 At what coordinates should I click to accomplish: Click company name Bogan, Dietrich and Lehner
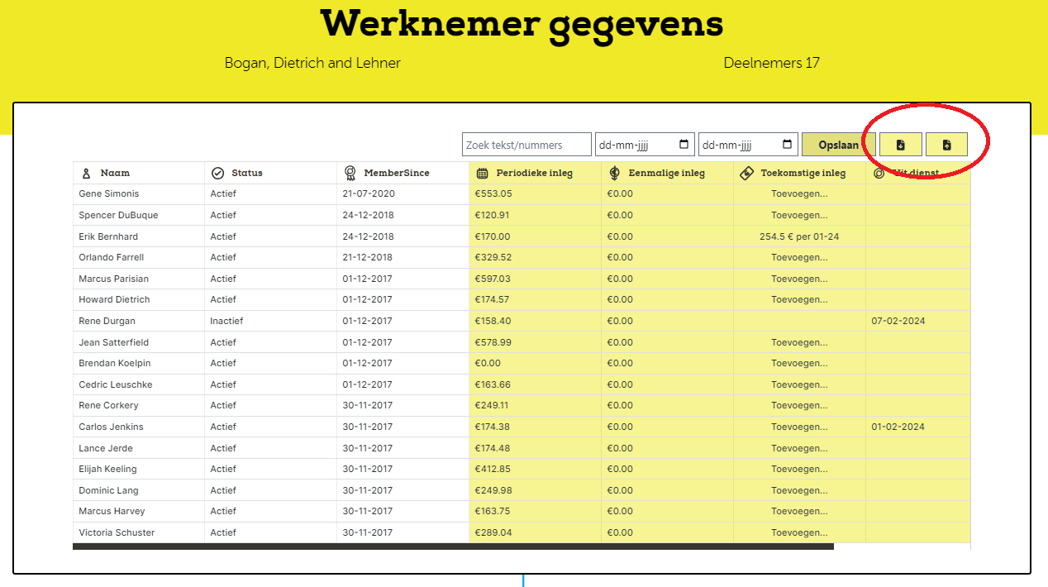click(312, 63)
